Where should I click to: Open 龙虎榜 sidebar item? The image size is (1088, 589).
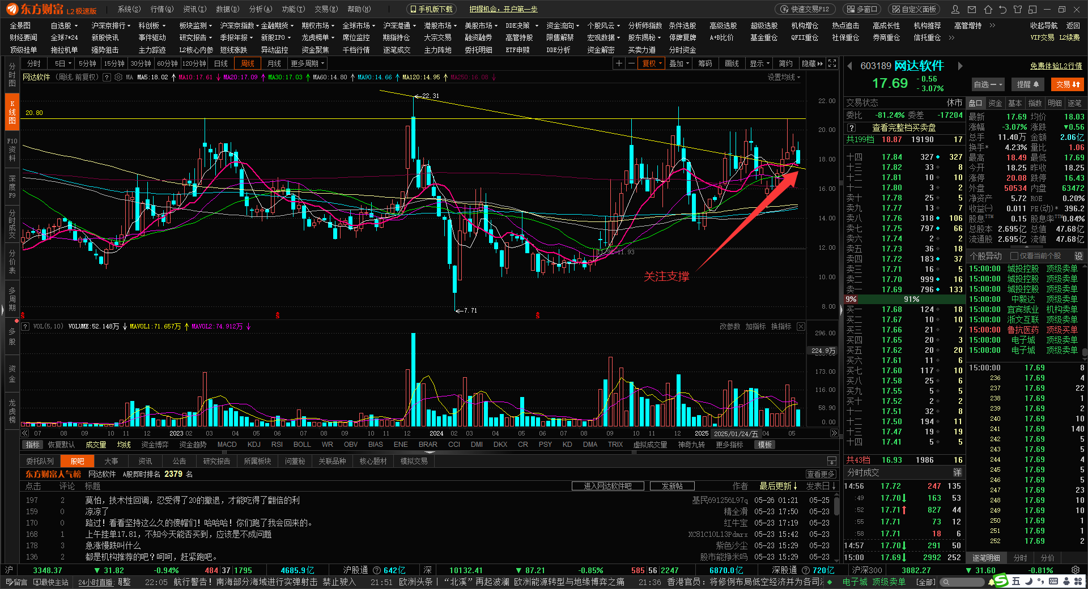click(x=12, y=411)
